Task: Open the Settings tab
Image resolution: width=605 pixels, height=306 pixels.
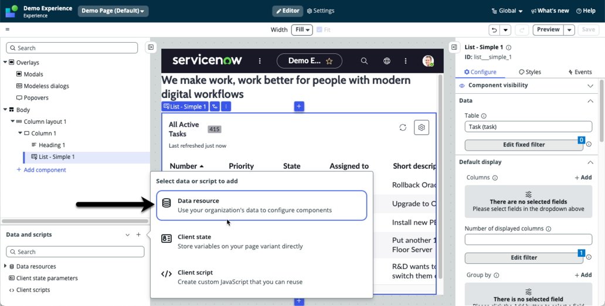Action: point(321,11)
